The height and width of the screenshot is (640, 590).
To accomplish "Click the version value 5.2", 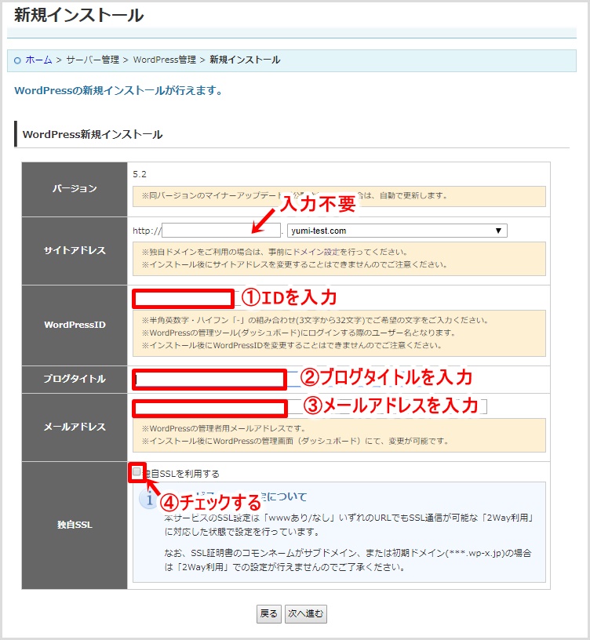I will pos(140,174).
